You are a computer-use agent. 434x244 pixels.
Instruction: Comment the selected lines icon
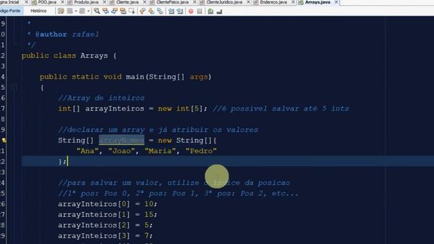(211, 11)
